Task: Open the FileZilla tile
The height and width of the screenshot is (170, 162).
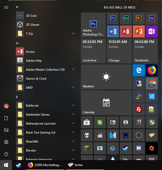Action: coord(139,109)
